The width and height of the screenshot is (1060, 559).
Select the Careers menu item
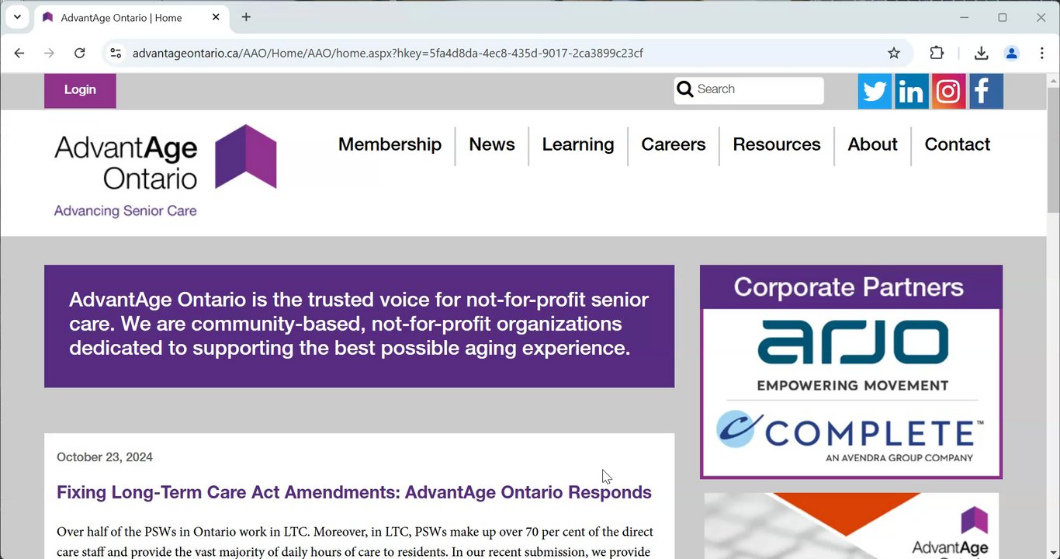pyautogui.click(x=673, y=144)
